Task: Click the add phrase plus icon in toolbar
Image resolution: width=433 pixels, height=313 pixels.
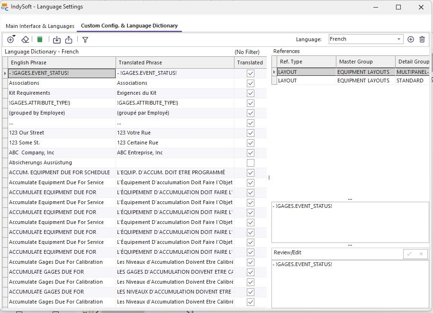Action: (10, 40)
